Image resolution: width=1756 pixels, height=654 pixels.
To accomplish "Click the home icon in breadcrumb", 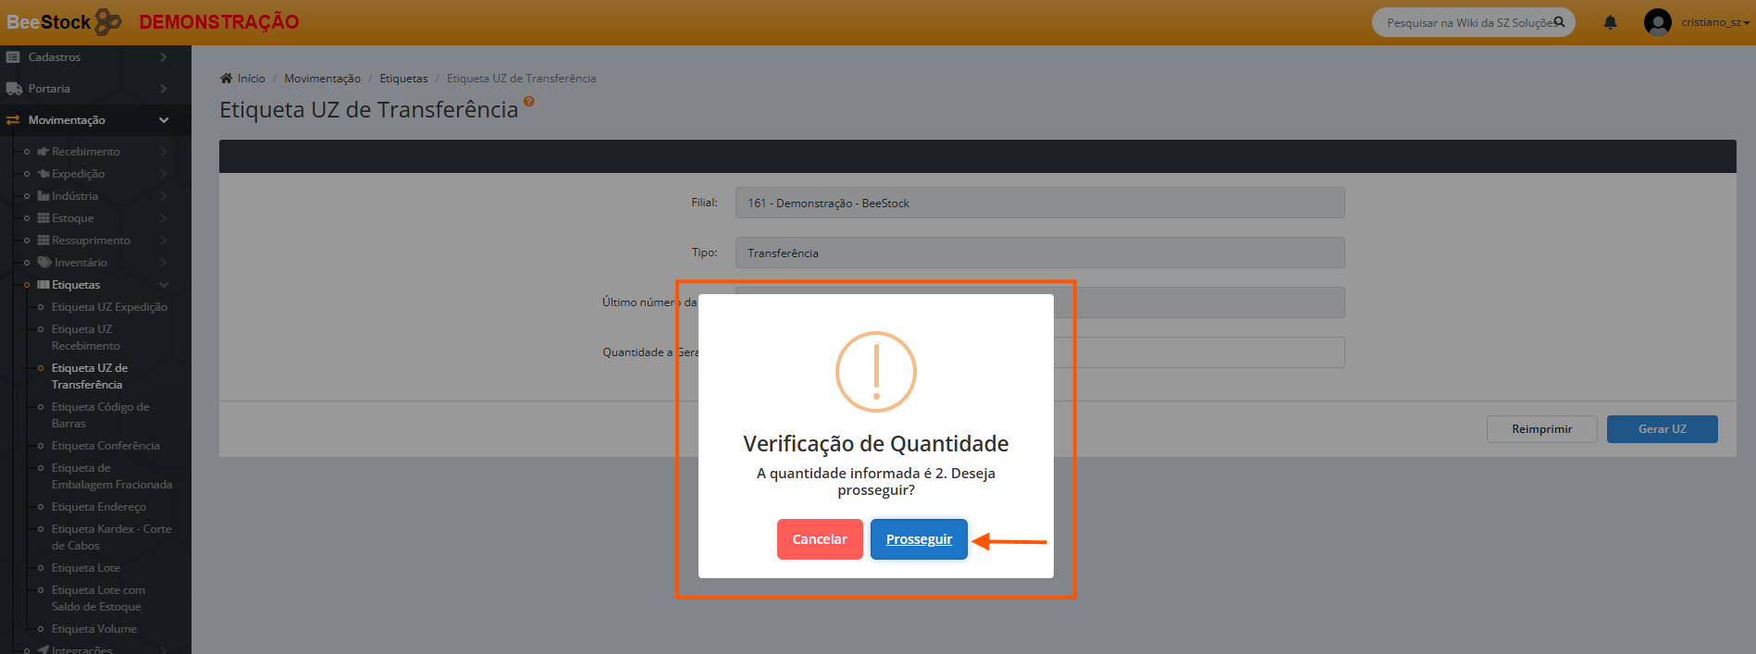I will tap(226, 79).
